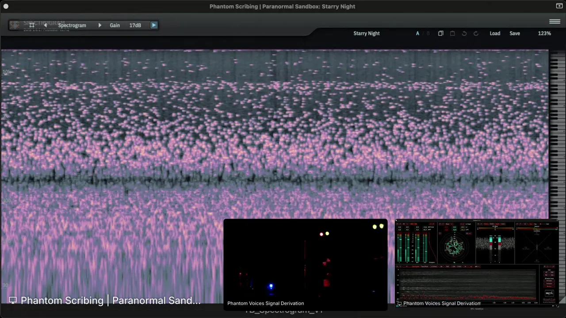Paste the preset state from clipboard
566x318 pixels.
[452, 33]
